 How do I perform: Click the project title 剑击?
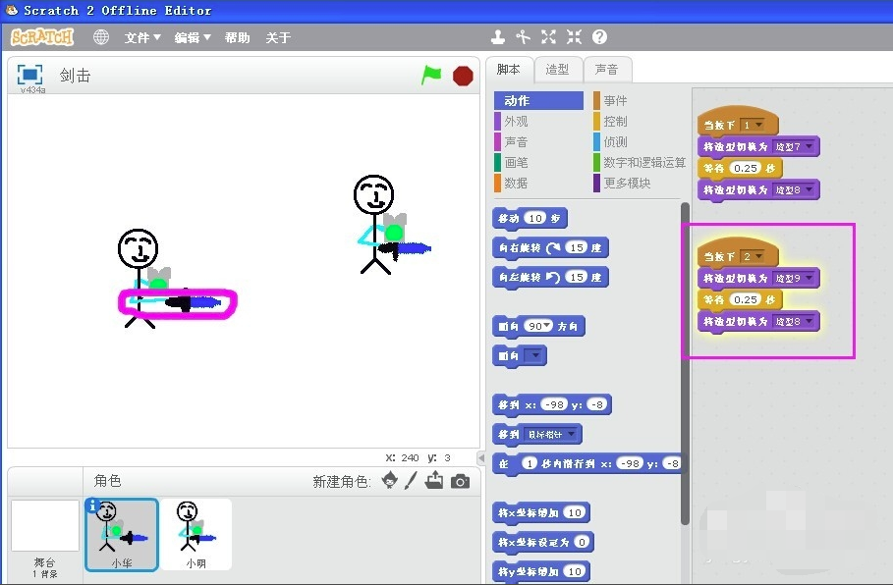point(76,76)
